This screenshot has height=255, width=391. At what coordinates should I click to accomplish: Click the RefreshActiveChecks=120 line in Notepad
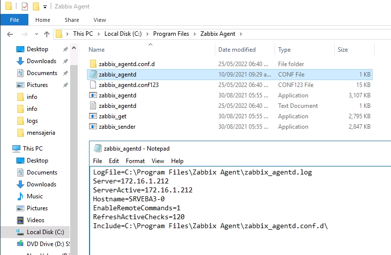(139, 217)
